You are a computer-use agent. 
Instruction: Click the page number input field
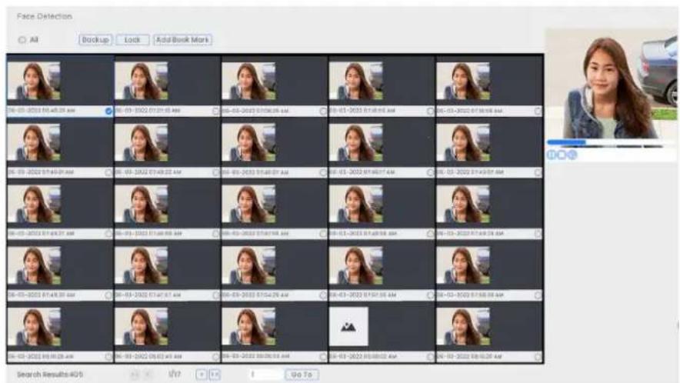pos(265,375)
